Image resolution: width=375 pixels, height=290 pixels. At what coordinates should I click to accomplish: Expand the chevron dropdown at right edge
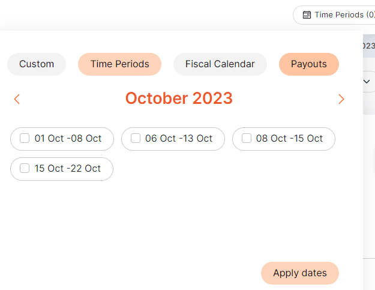367,80
